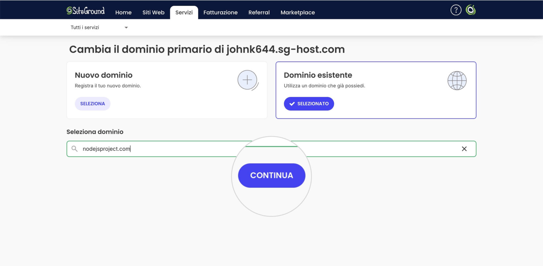Image resolution: width=543 pixels, height=266 pixels.
Task: Open the Fatturazione tab
Action: coord(220,13)
